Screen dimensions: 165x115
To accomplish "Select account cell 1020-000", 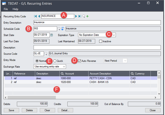I will (74, 82).
